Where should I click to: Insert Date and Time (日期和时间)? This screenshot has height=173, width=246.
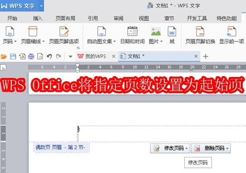[132, 35]
